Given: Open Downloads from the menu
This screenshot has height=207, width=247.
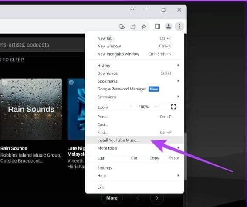Looking at the screenshot, I should click(x=134, y=73).
